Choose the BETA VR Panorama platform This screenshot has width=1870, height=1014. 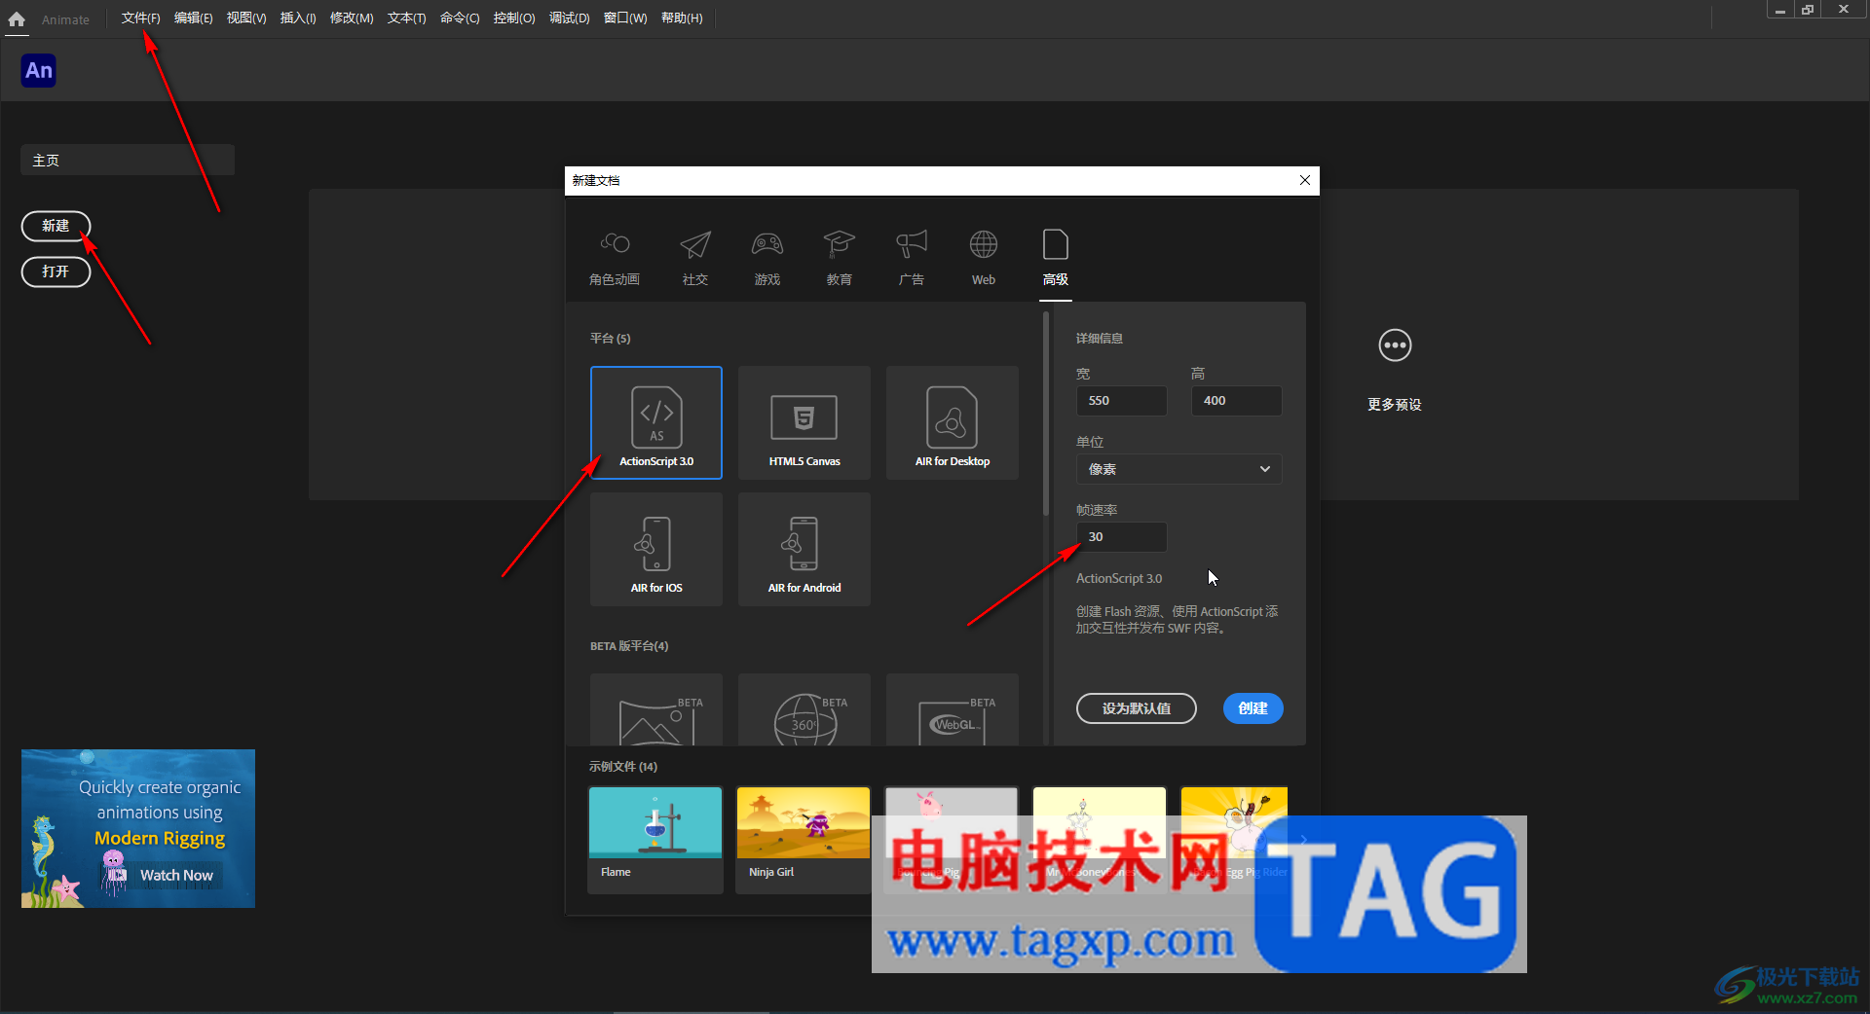[656, 710]
